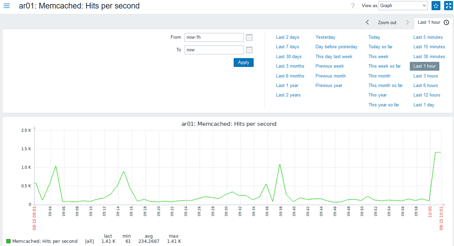Select Last 6 months range
This screenshot has width=454, height=246.
point(290,76)
